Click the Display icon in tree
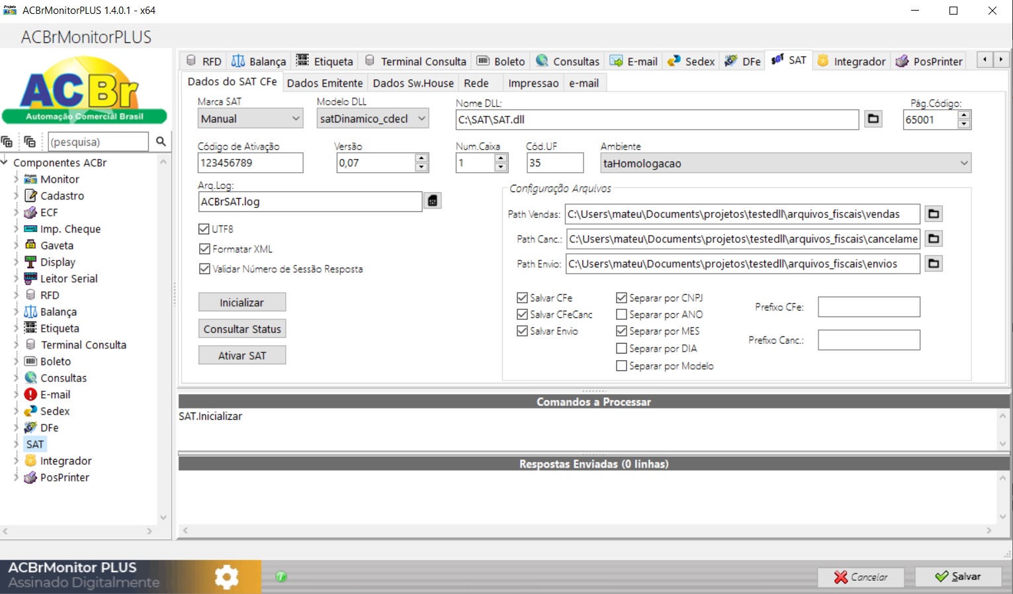 (x=30, y=262)
